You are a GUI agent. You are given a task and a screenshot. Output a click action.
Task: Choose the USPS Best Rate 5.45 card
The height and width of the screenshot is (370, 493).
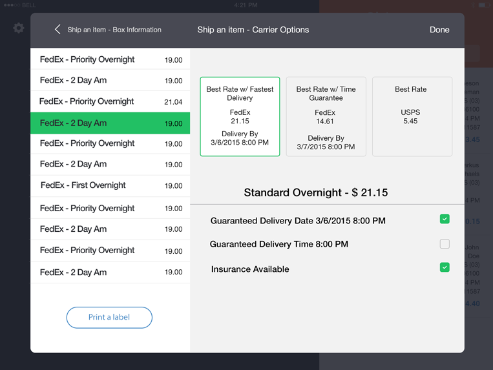(x=412, y=116)
